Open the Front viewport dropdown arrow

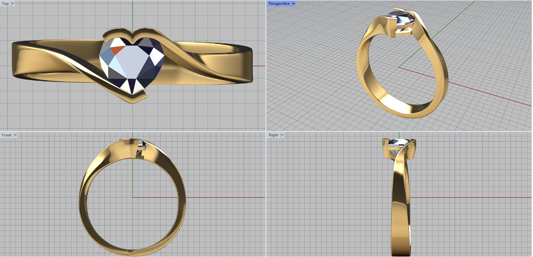pyautogui.click(x=15, y=135)
